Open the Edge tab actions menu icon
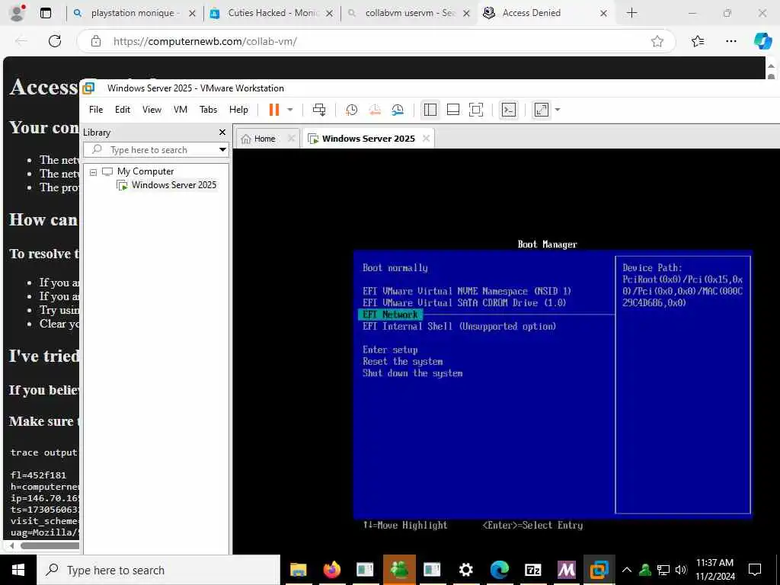This screenshot has height=585, width=780. [45, 13]
